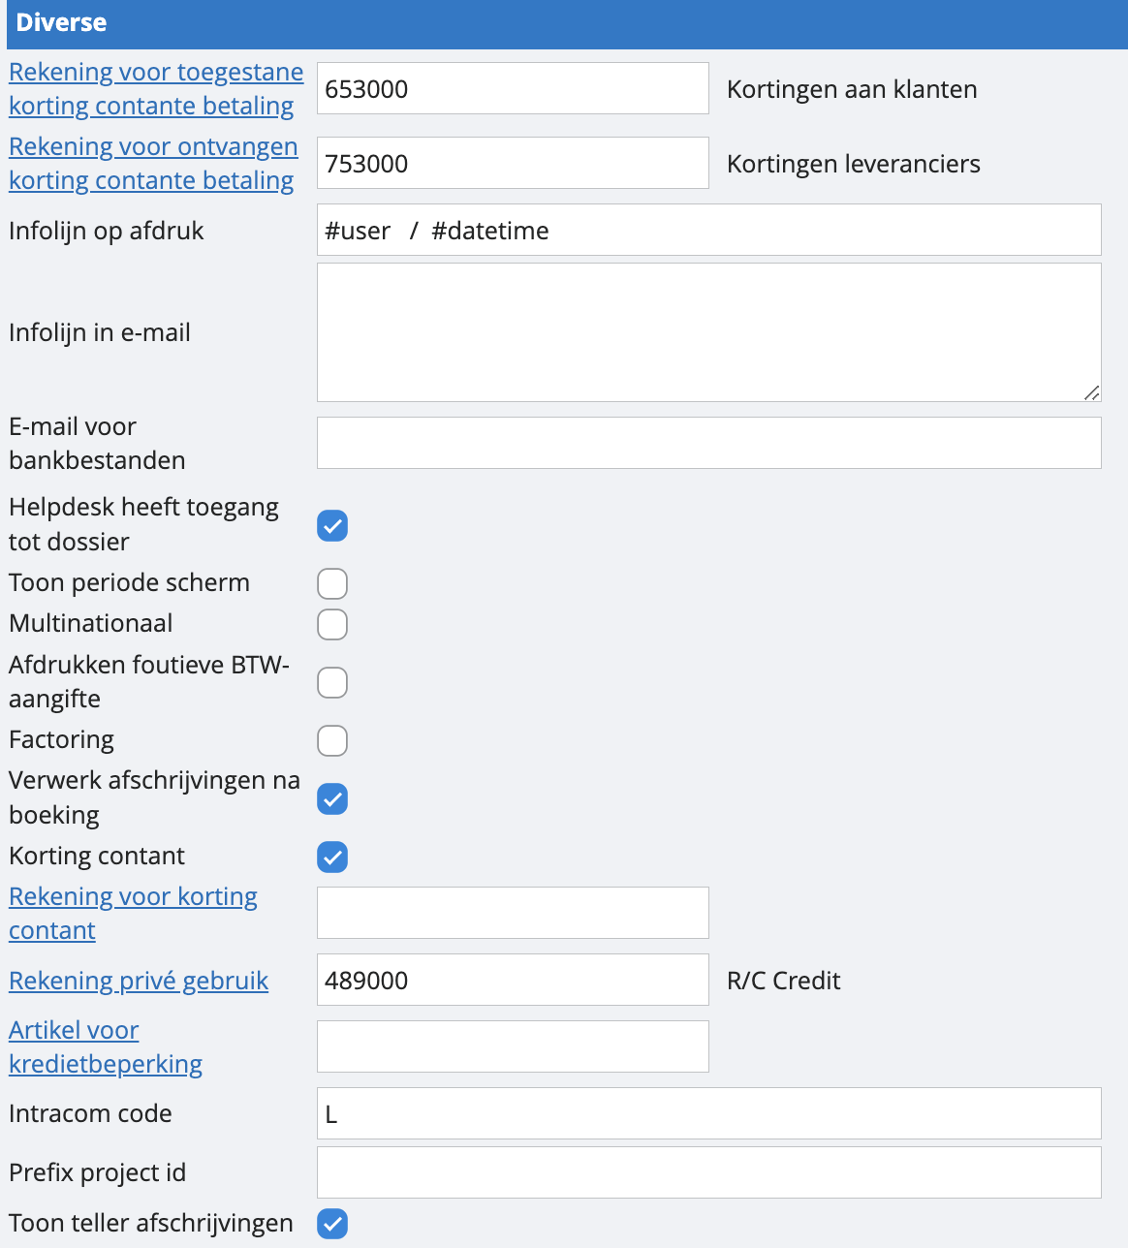Check the Multinationaal checkbox

click(x=332, y=625)
